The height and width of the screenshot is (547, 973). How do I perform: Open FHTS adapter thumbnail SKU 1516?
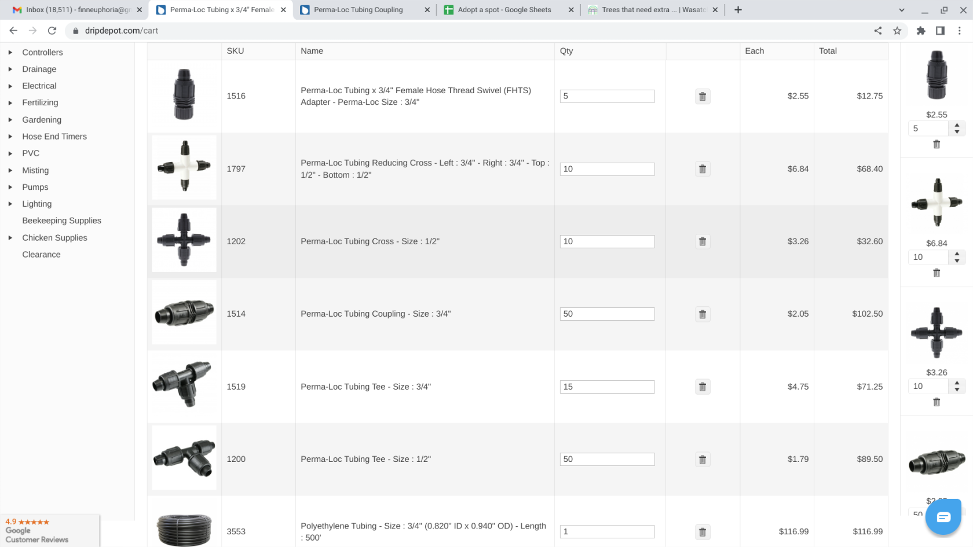[184, 95]
